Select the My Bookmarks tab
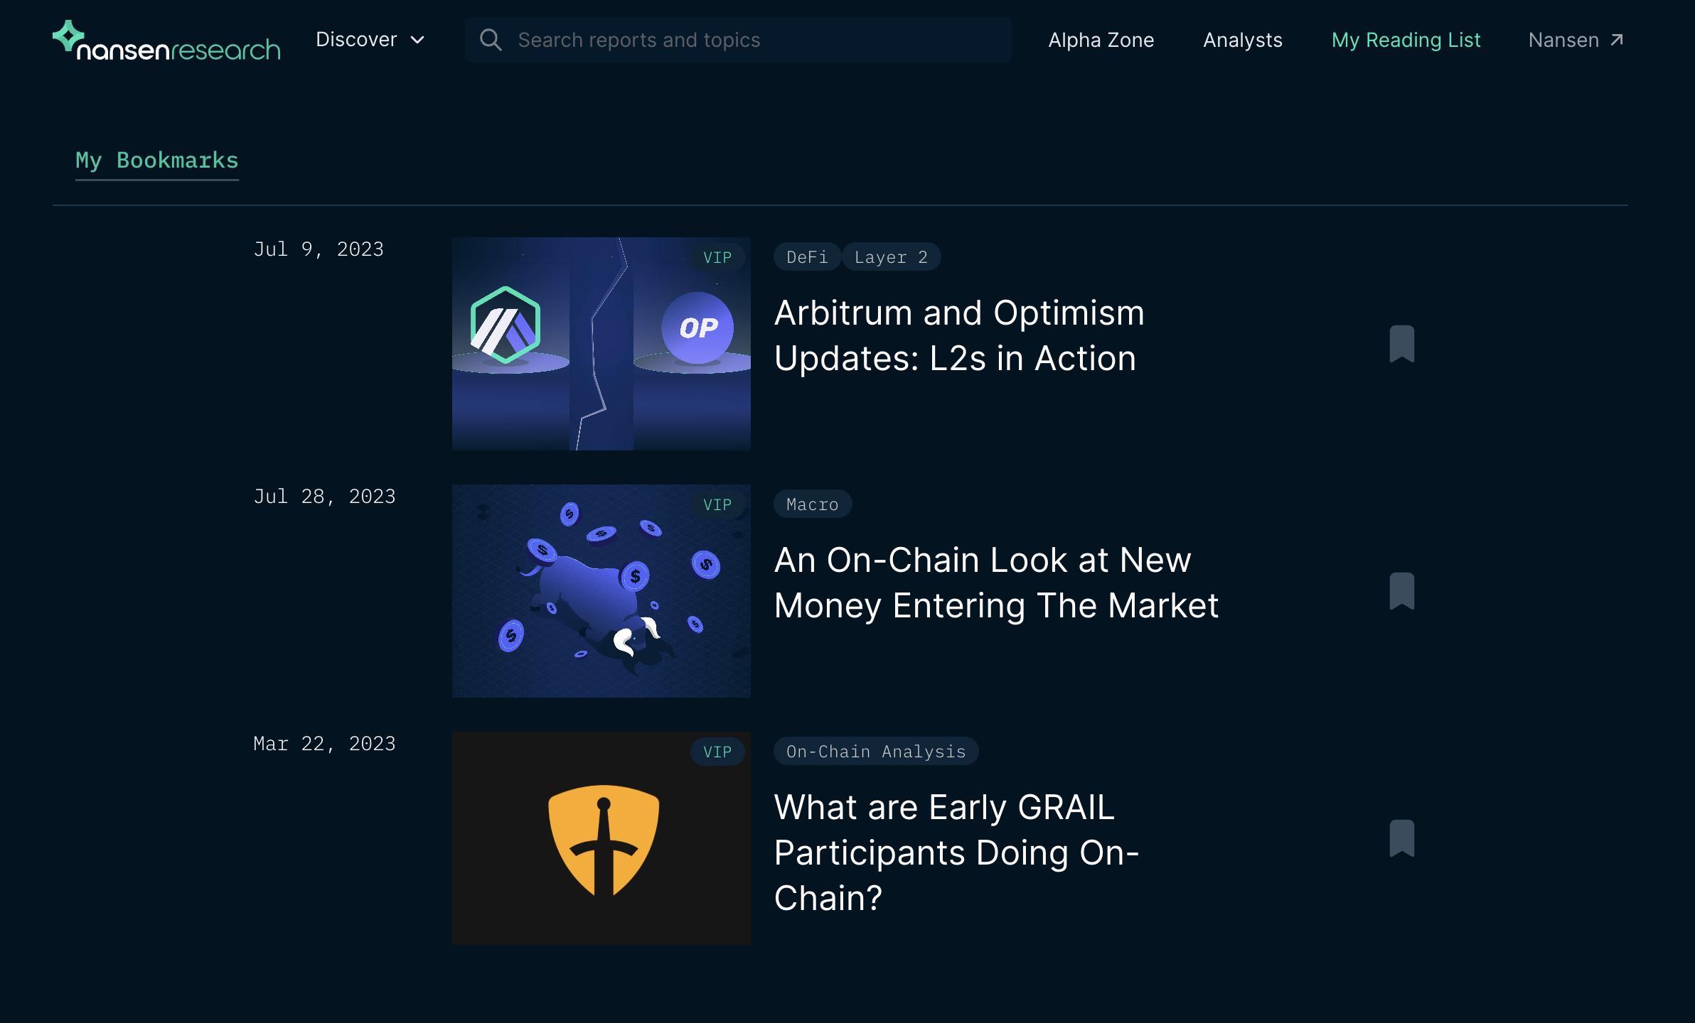The image size is (1695, 1023). (157, 161)
